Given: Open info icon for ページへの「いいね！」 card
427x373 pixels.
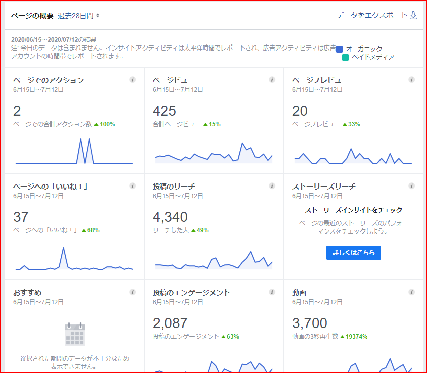Looking at the screenshot, I should (132, 186).
